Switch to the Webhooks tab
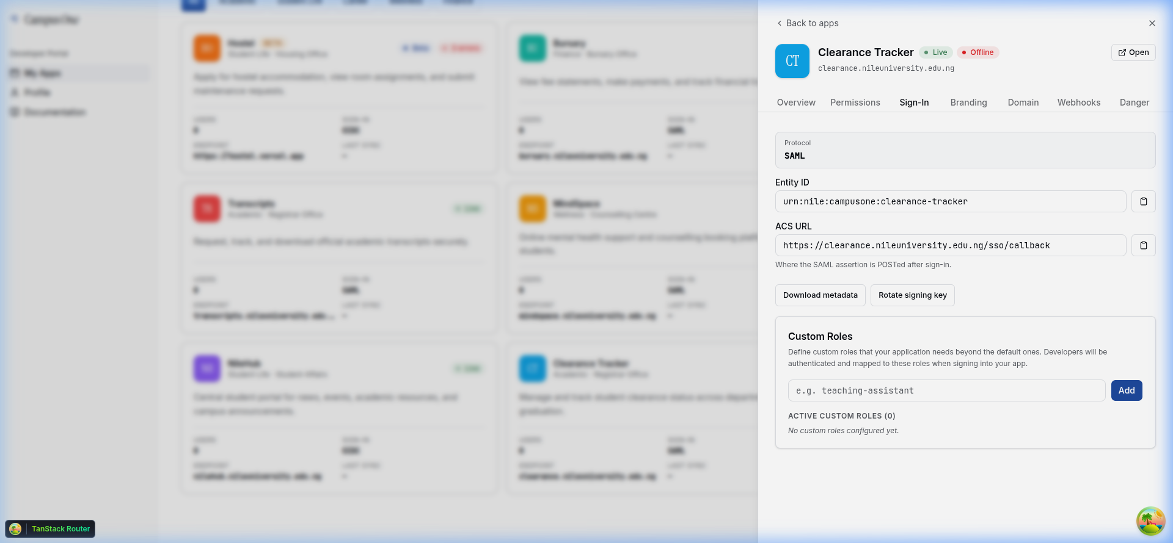1173x543 pixels. coord(1079,102)
